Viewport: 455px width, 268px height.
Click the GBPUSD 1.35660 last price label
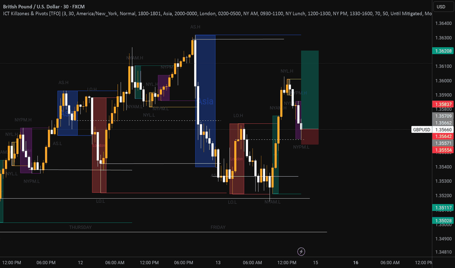pos(433,130)
